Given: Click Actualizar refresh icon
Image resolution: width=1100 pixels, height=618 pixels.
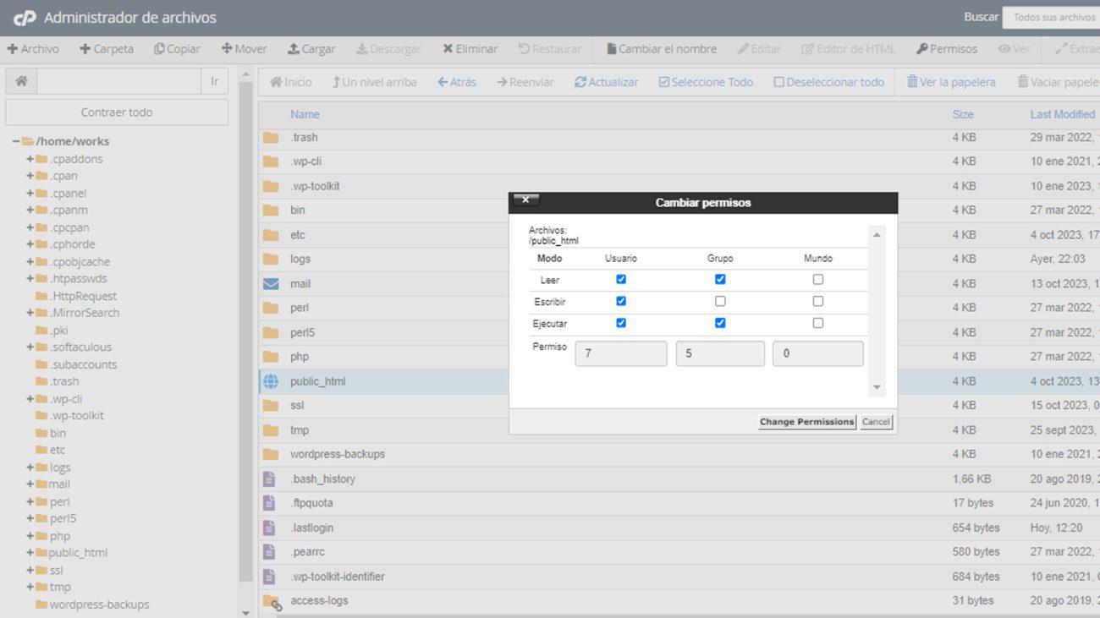Looking at the screenshot, I should click(580, 82).
